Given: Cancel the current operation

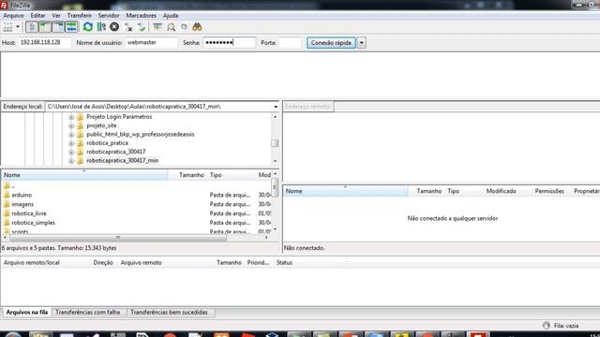Looking at the screenshot, I should (114, 27).
